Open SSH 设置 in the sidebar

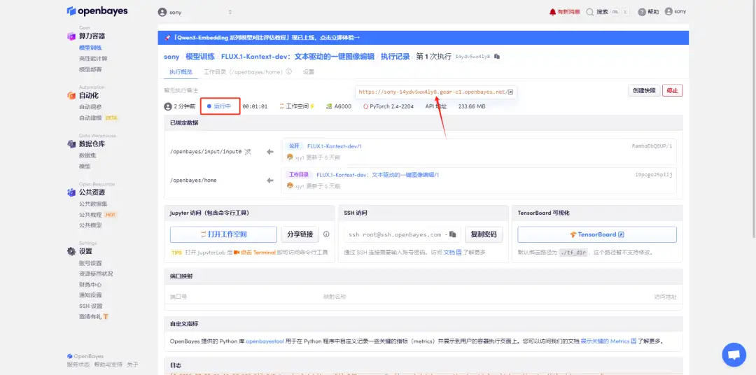click(x=90, y=306)
